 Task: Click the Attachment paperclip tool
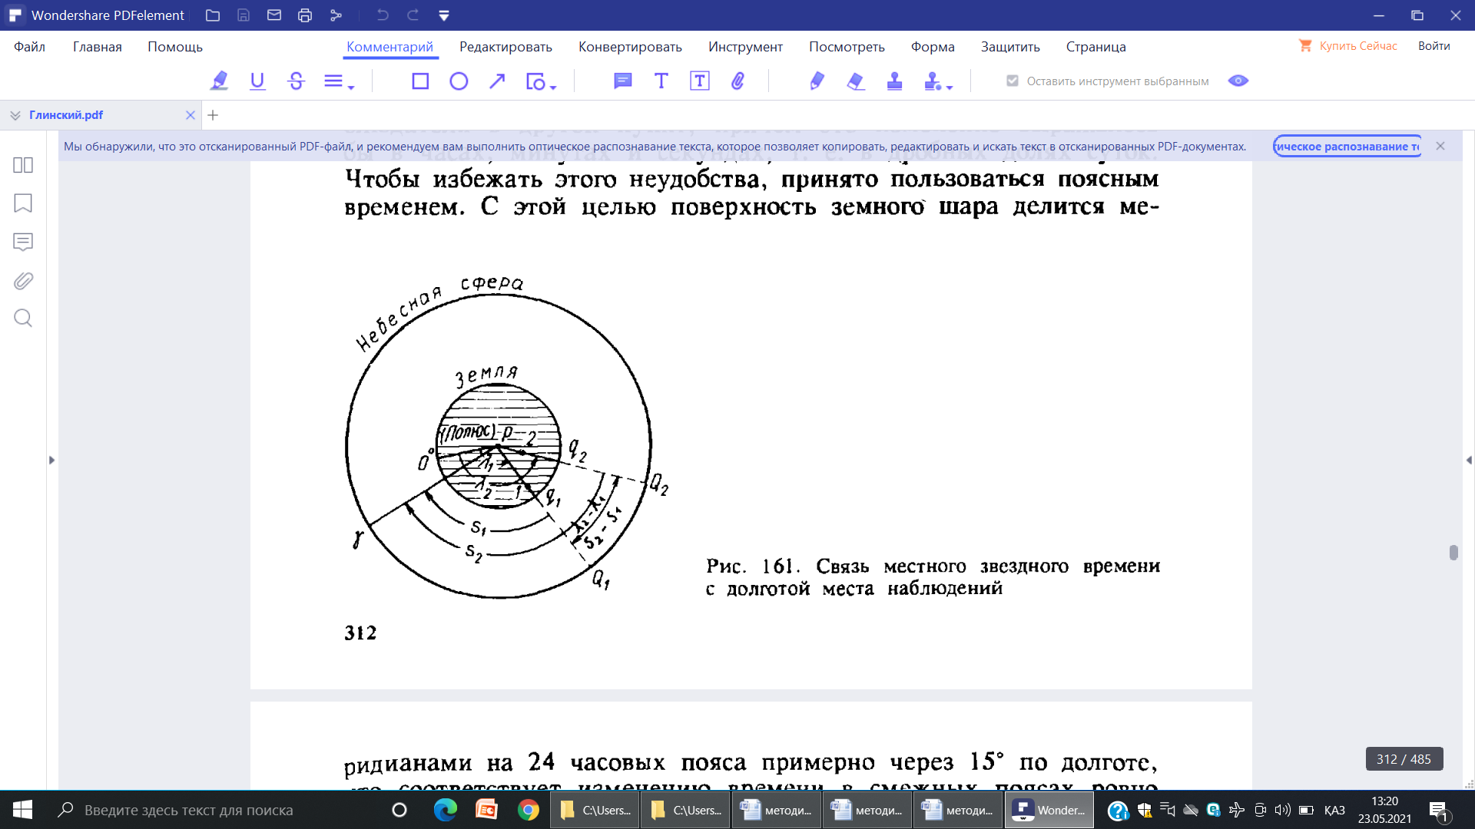pyautogui.click(x=737, y=81)
